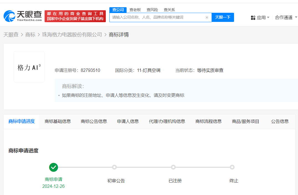Click the 初审公告 progress step marker
Image resolution: width=298 pixels, height=195 pixels.
point(114,167)
